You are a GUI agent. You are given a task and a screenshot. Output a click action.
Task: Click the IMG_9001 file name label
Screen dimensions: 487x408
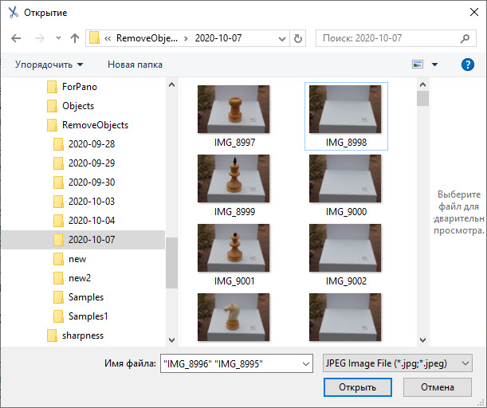tap(234, 281)
